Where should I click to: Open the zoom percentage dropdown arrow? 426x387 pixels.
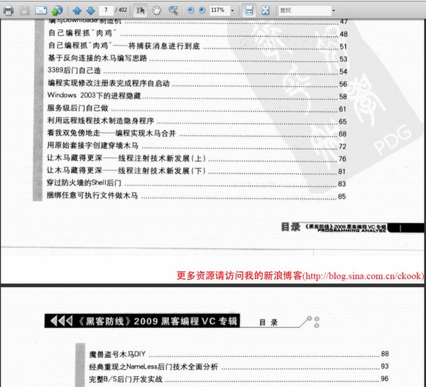tap(232, 11)
